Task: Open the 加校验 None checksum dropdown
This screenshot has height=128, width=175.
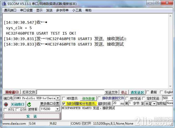Action: 170,103
